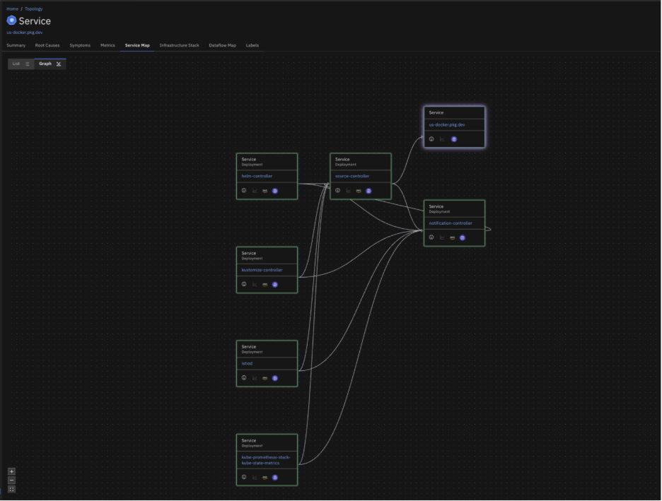662x501 pixels.
Task: Open the Root Causes tab
Action: pos(47,45)
